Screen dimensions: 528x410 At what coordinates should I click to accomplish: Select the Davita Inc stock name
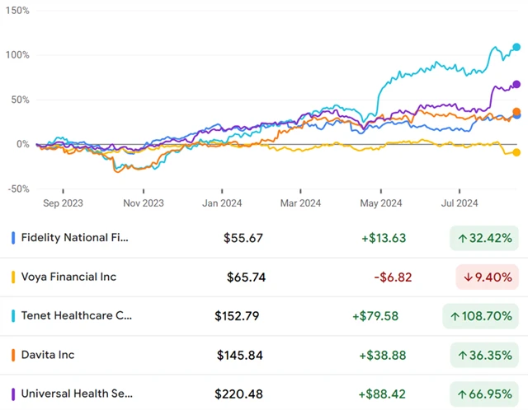[48, 355]
